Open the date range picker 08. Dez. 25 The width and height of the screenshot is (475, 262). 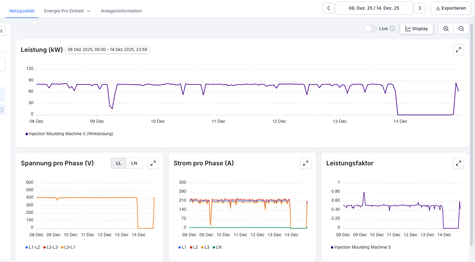(x=374, y=8)
